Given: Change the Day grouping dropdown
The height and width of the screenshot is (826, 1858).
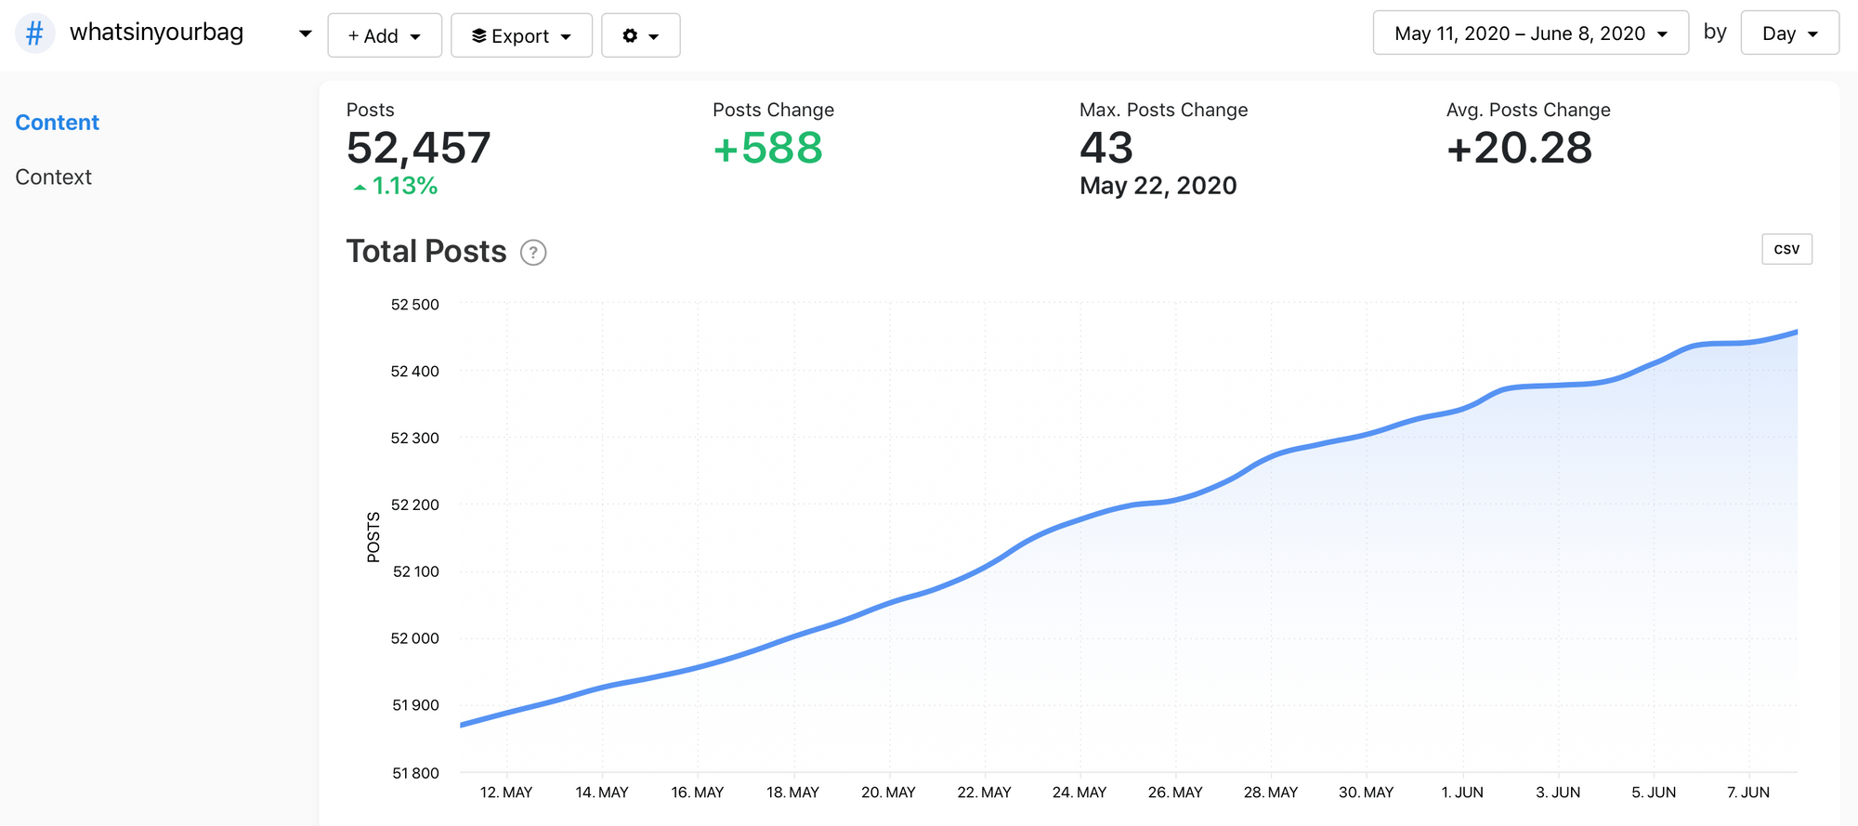Looking at the screenshot, I should [x=1789, y=33].
